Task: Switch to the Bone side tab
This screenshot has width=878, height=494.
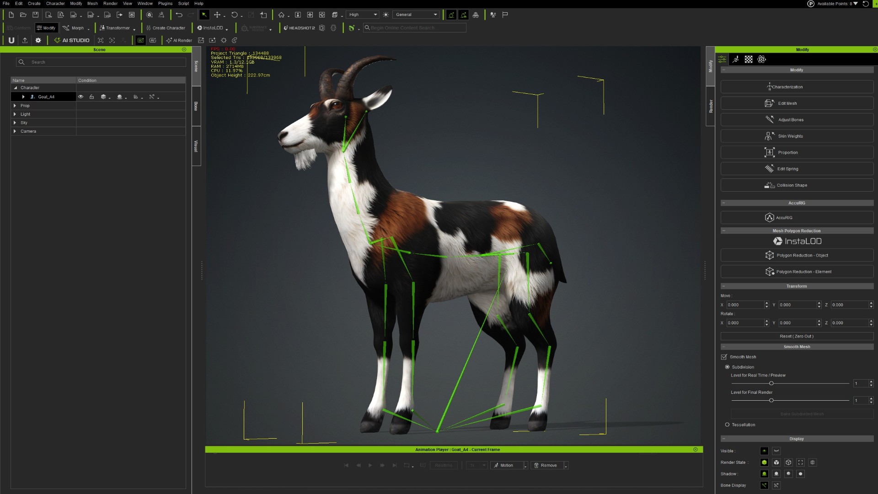Action: pos(196,106)
